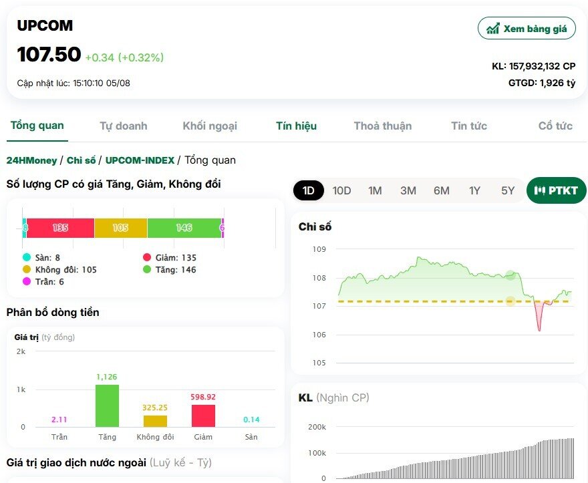Click the green Tăng bar labeled 1,126
The image size is (588, 483).
107,406
